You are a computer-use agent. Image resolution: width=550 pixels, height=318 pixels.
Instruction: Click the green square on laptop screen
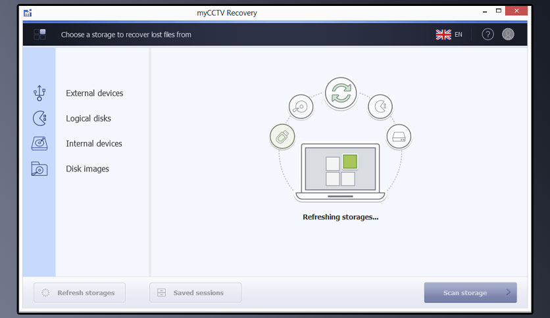[350, 162]
